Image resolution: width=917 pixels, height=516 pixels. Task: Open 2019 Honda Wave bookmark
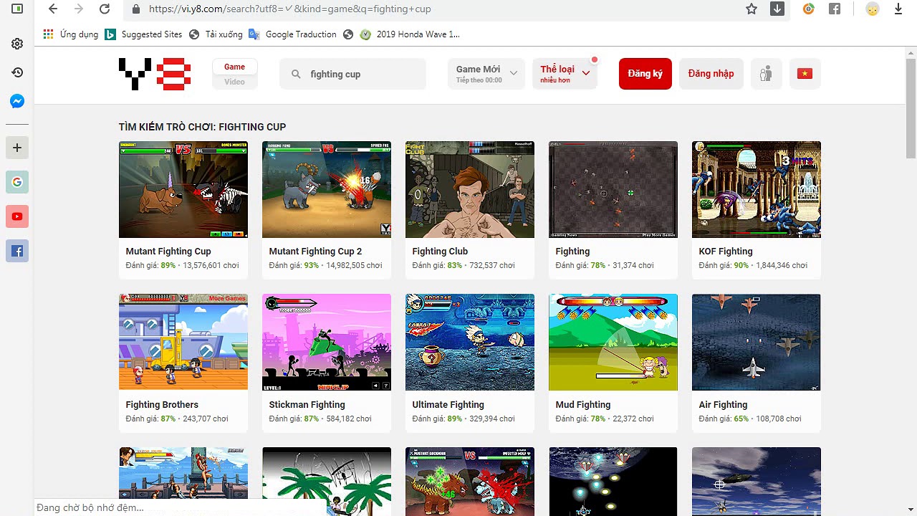tap(410, 34)
